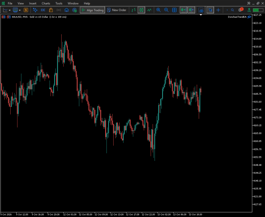Open the Insert menu
The width and height of the screenshot is (265, 217).
32,3
